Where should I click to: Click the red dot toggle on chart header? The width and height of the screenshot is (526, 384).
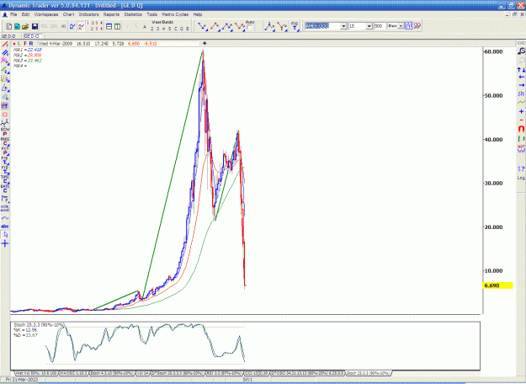[x=14, y=44]
